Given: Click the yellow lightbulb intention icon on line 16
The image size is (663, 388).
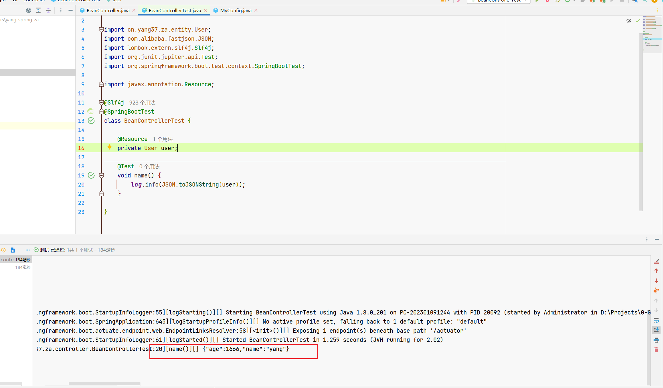Looking at the screenshot, I should coord(110,147).
